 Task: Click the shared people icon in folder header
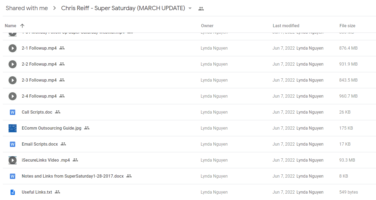tap(201, 9)
